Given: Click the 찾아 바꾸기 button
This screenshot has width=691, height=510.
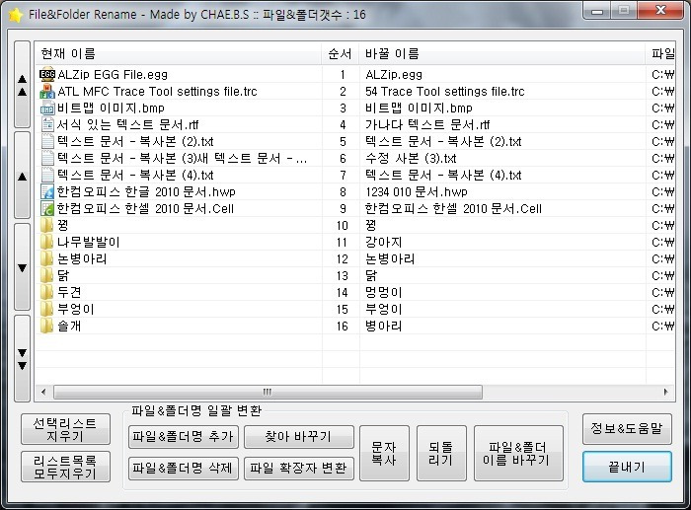Looking at the screenshot, I should 299,436.
